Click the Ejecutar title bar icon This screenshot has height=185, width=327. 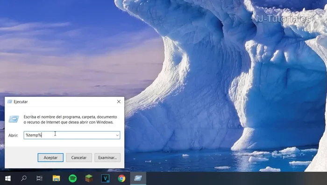pyautogui.click(x=10, y=102)
